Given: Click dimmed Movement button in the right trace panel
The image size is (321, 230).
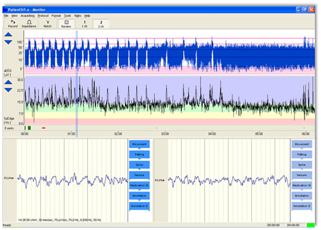Looking at the screenshot, I should 302,144.
